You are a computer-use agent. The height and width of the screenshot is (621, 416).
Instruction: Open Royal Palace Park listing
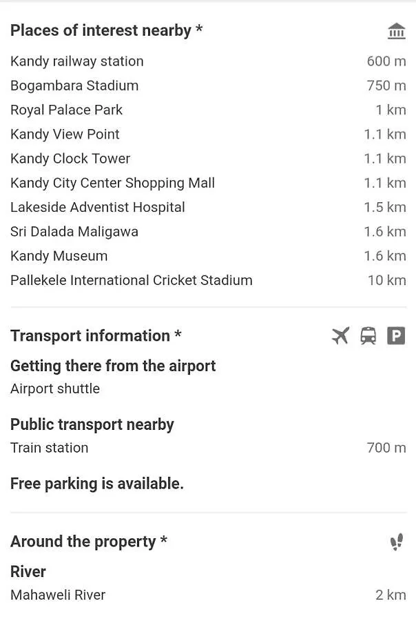208,110
